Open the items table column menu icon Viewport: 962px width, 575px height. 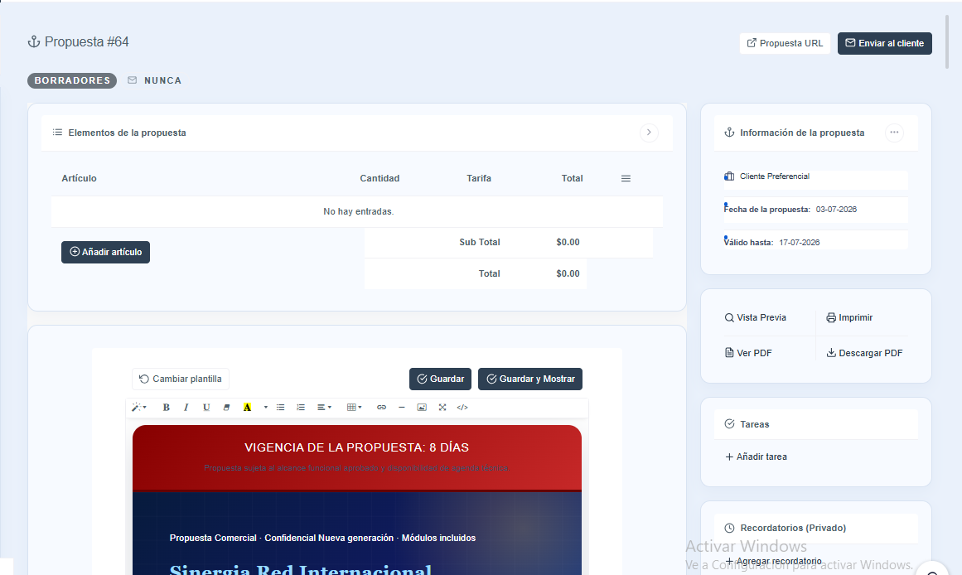(x=626, y=179)
